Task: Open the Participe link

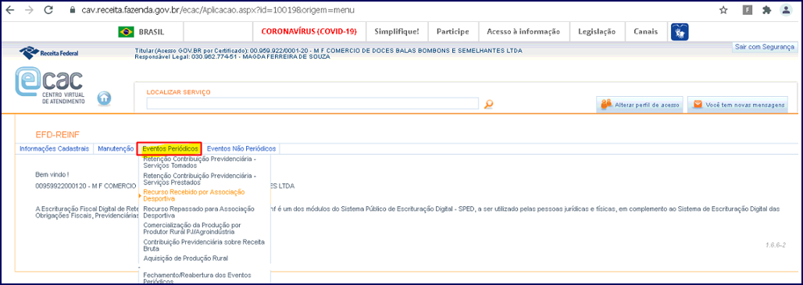Action: click(x=453, y=31)
